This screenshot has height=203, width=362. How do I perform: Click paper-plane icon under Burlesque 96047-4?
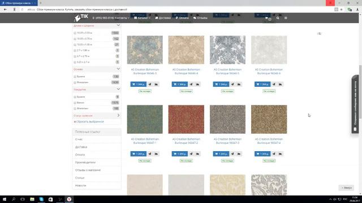click(274, 154)
